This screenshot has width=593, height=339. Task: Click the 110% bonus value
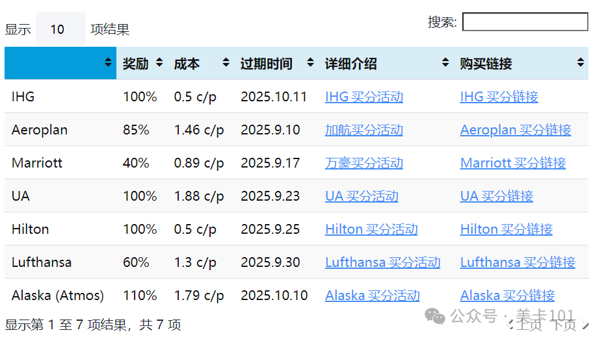[x=140, y=295]
